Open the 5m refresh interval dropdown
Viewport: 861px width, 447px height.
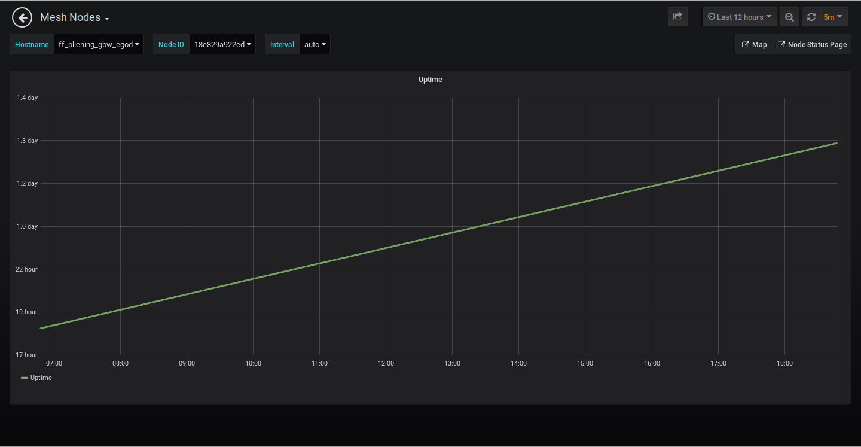click(832, 17)
